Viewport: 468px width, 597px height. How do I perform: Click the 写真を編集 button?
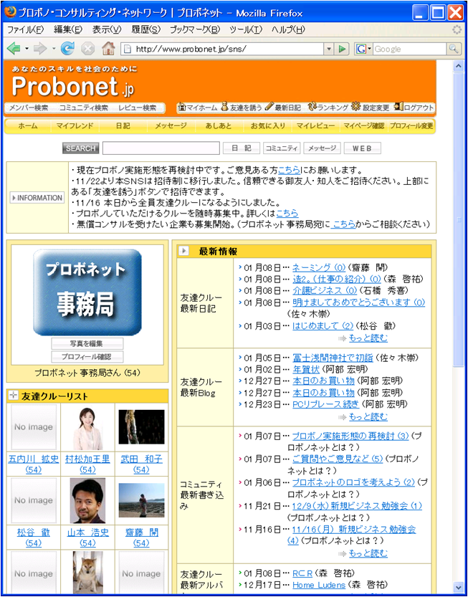87,343
